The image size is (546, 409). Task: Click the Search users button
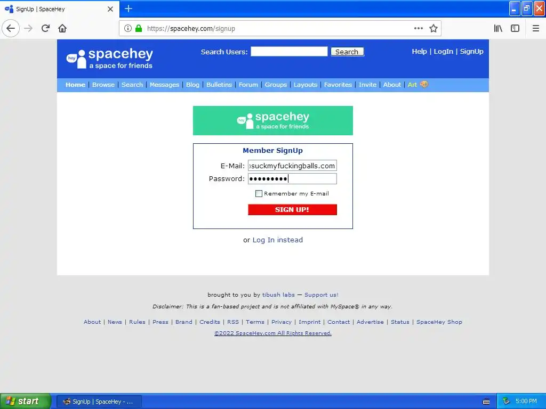[347, 52]
